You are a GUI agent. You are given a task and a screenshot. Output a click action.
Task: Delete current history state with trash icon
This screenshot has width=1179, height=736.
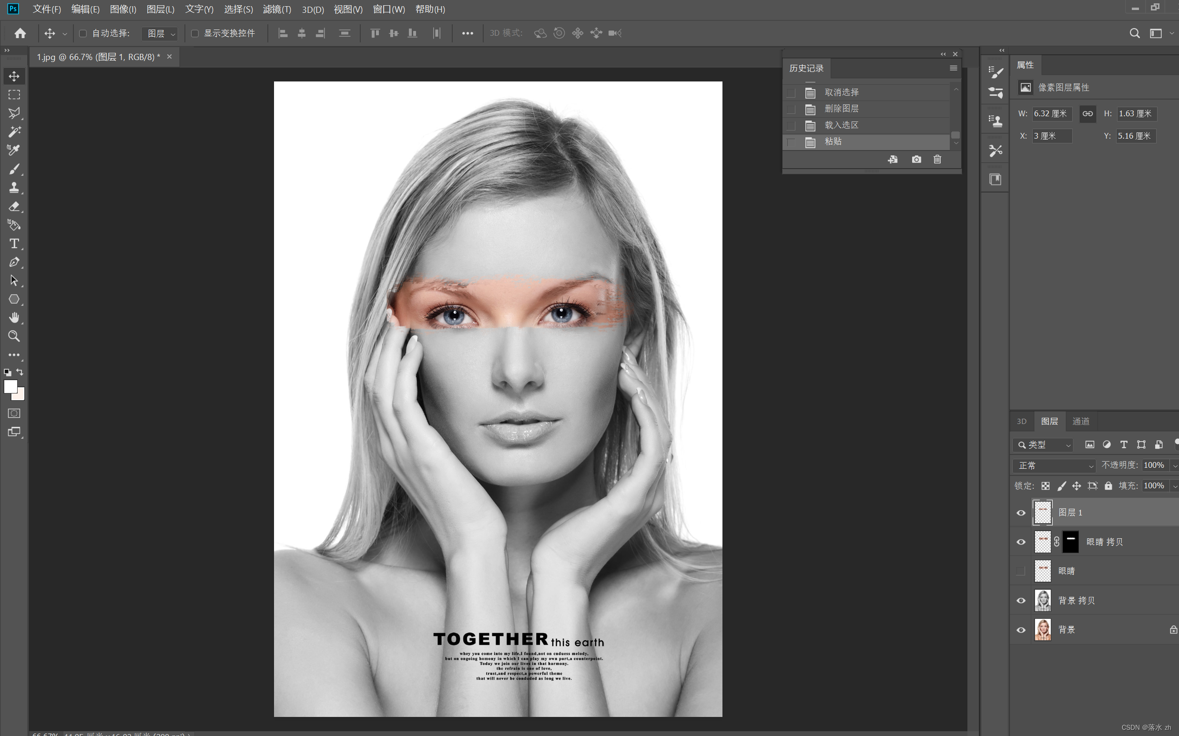937,160
